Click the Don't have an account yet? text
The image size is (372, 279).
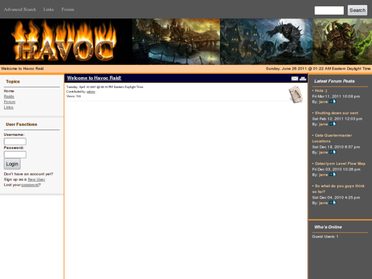pyautogui.click(x=29, y=174)
